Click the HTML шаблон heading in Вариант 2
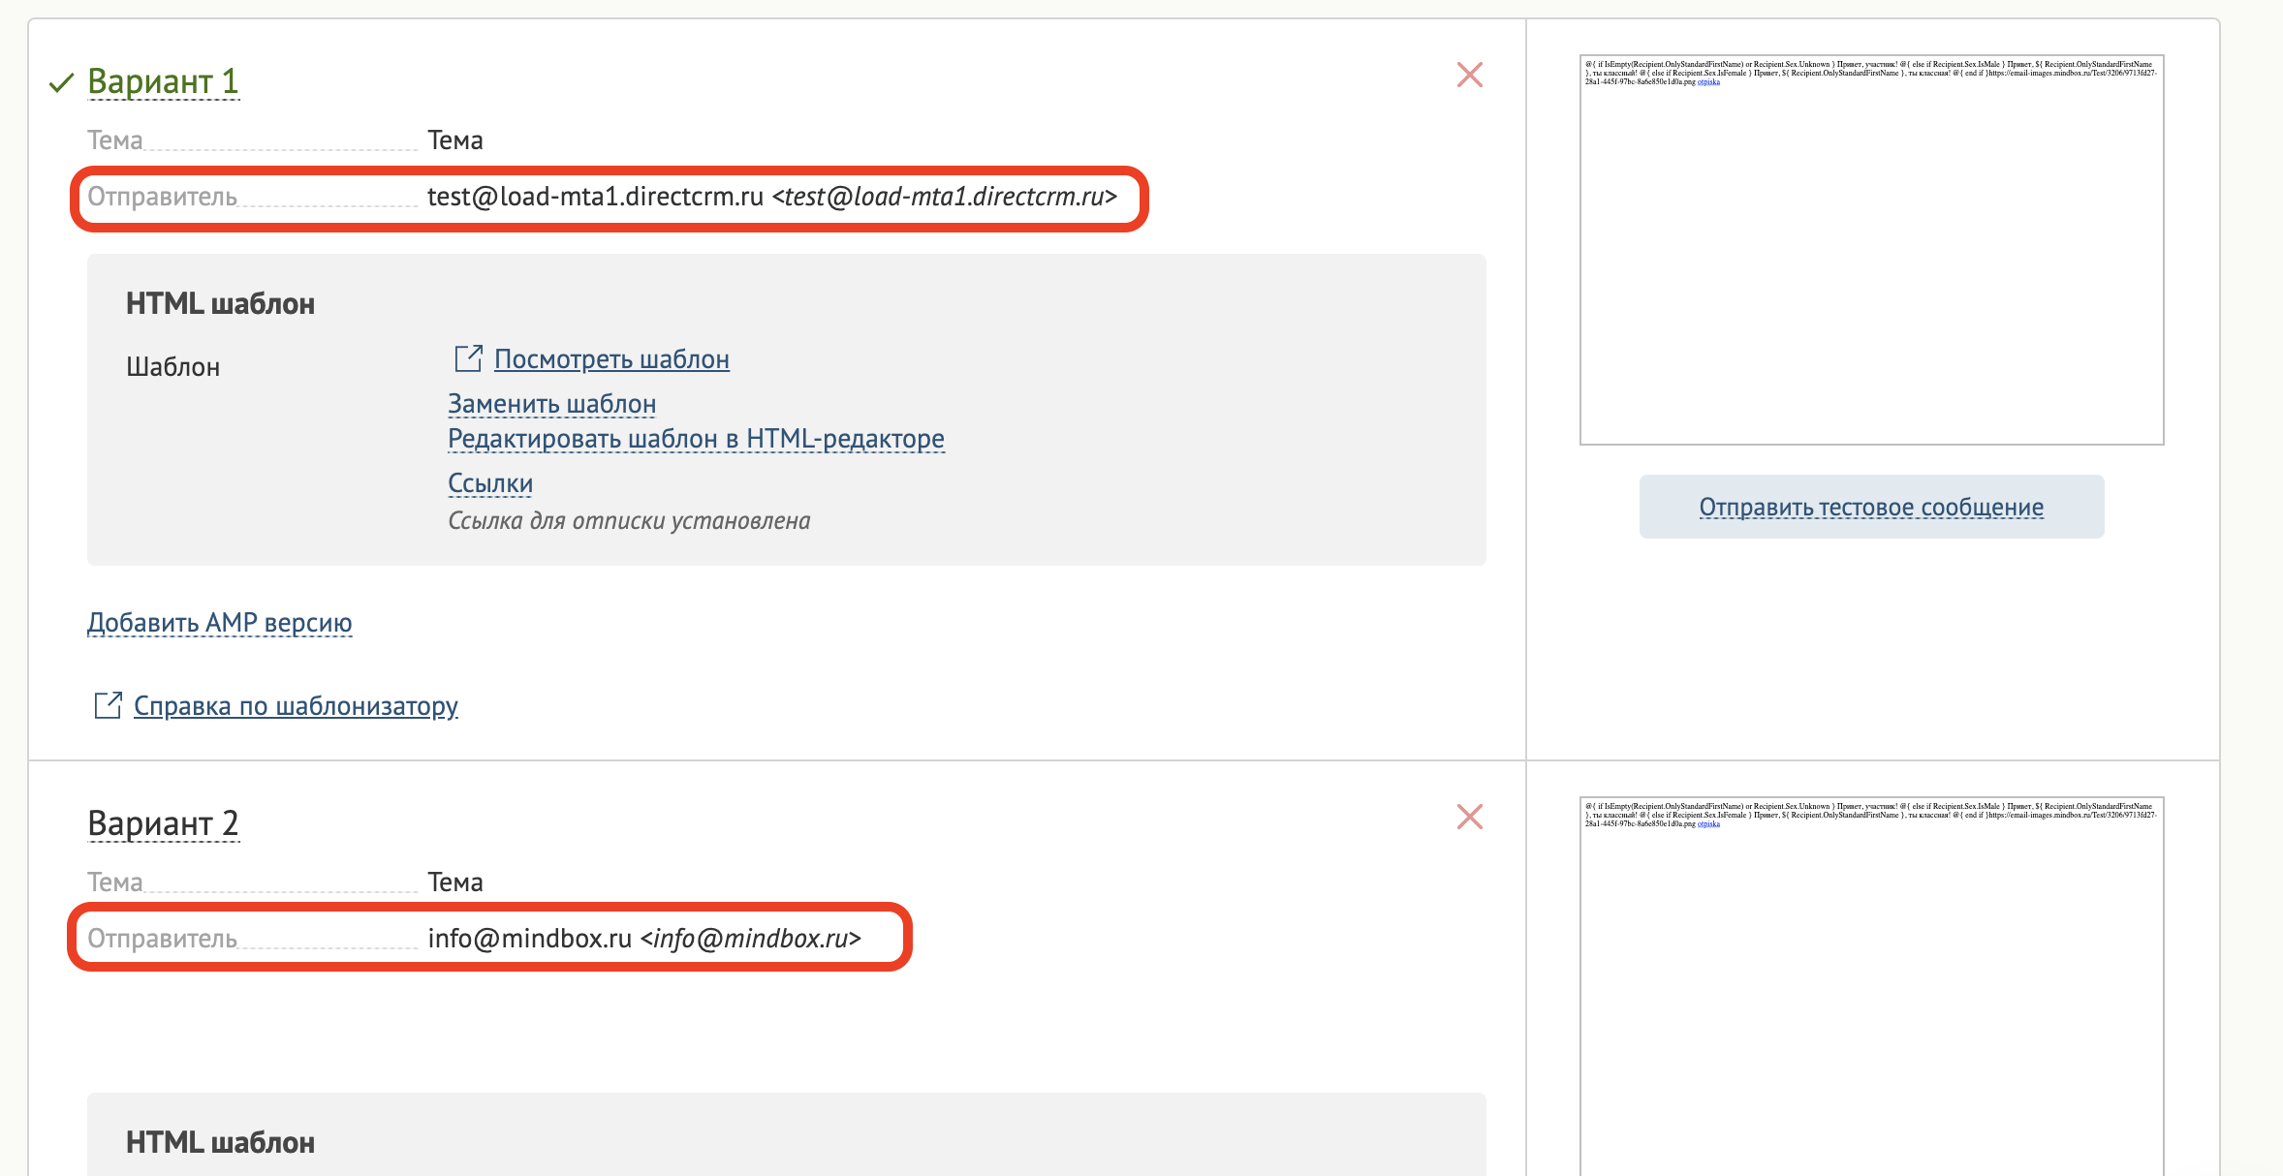The image size is (2283, 1176). [220, 1143]
